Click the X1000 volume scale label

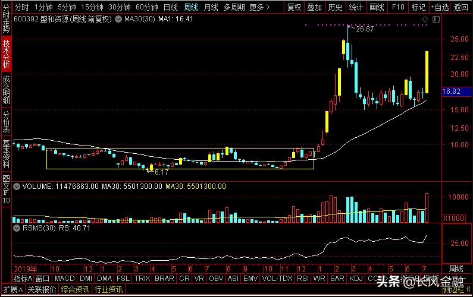(x=453, y=218)
